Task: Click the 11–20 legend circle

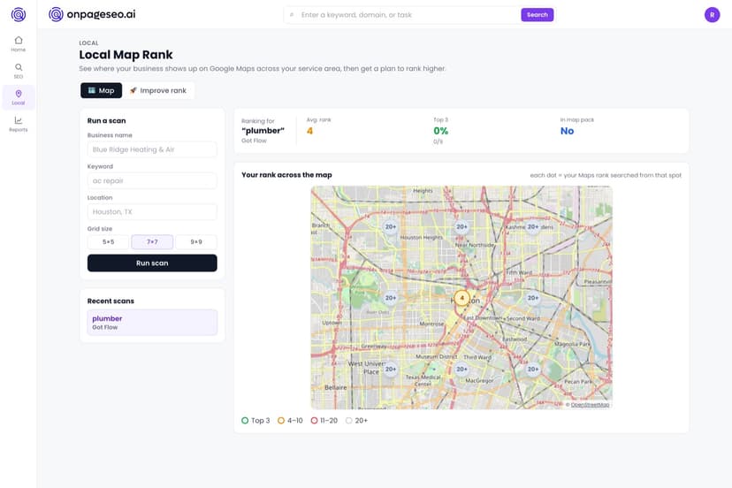Action: [314, 421]
